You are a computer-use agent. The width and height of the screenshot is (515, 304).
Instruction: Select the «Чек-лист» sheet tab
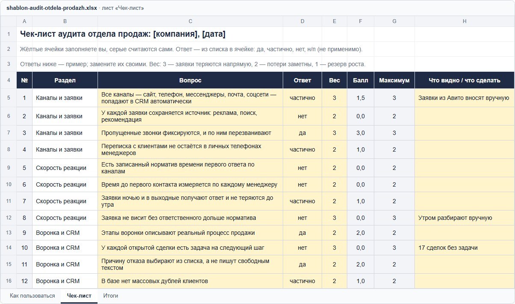coord(79,296)
